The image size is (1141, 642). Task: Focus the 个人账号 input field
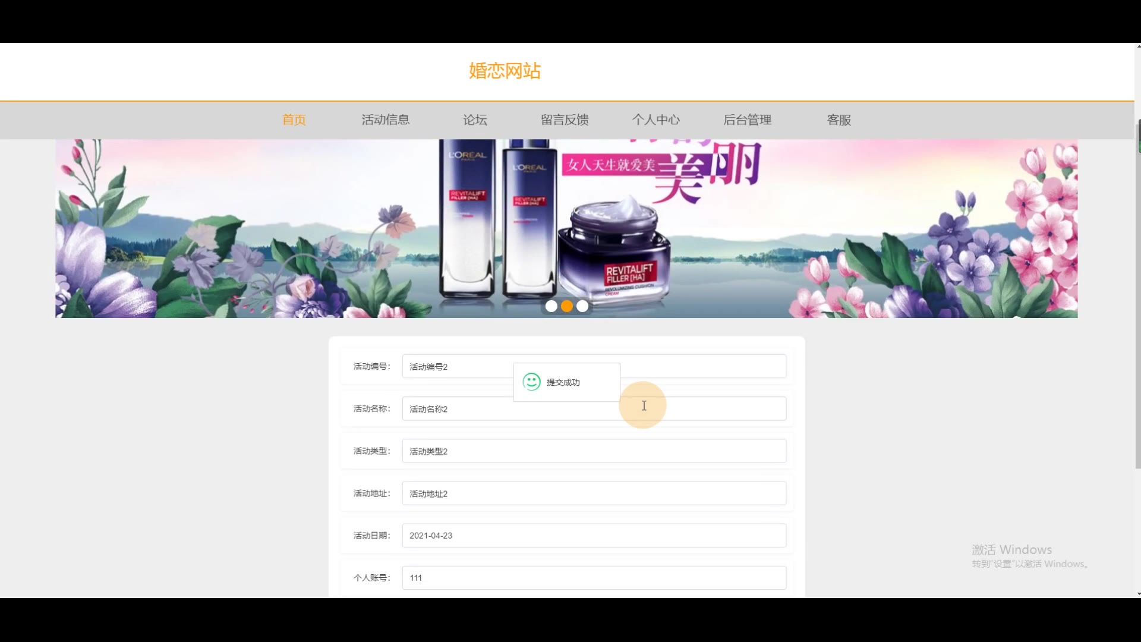tap(594, 577)
